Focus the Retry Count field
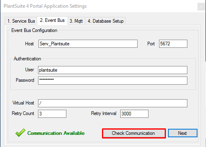Screen dimensions: 206x147 click(x=52, y=114)
